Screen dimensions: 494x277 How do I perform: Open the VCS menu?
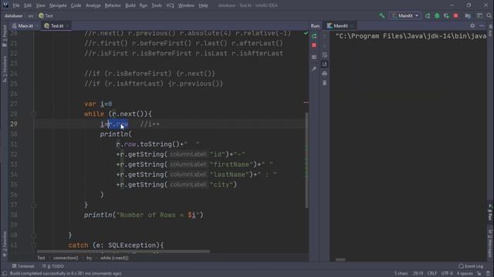(x=170, y=5)
